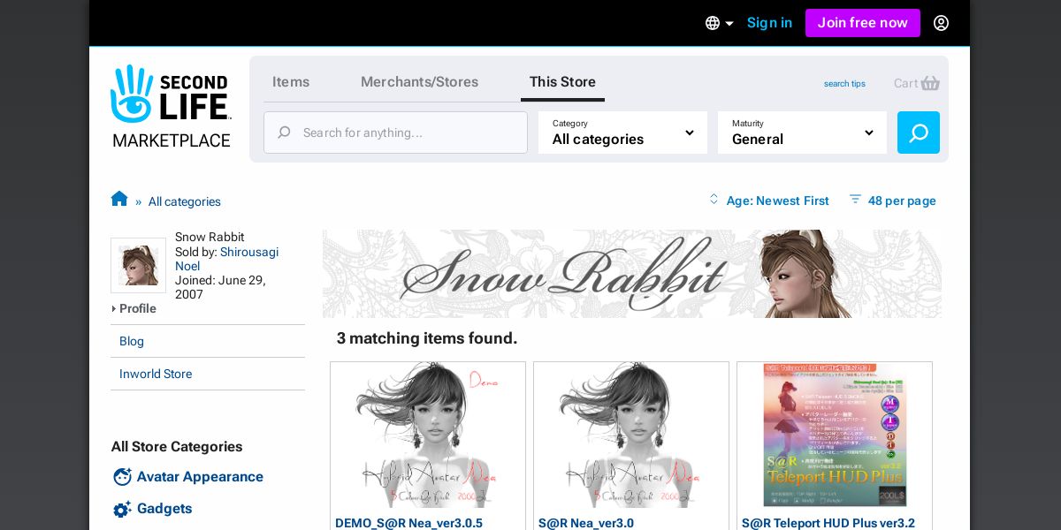
Task: Open the Age: Newest First sort menu
Action: click(x=777, y=201)
